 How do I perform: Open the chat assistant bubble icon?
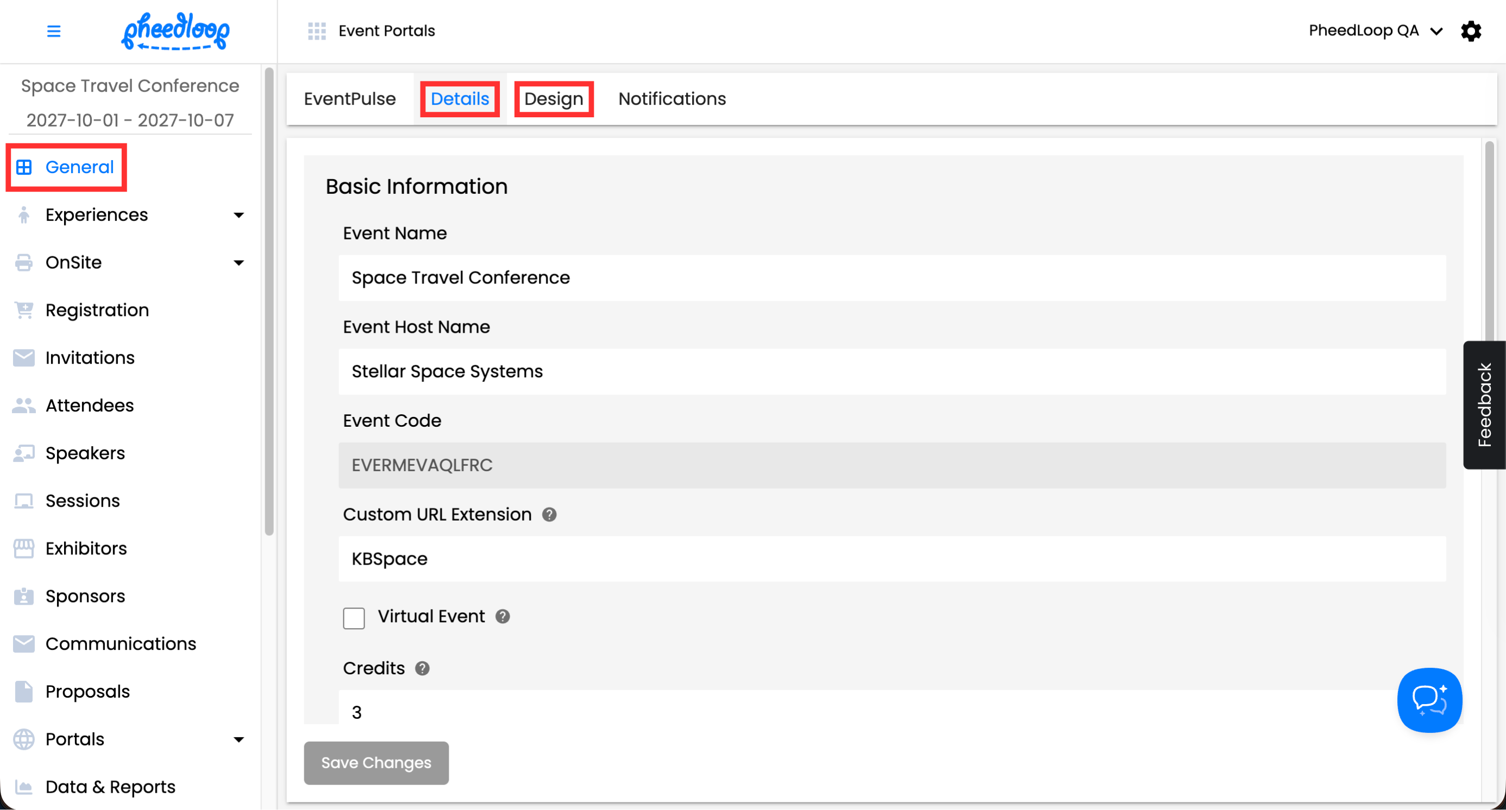pos(1429,700)
